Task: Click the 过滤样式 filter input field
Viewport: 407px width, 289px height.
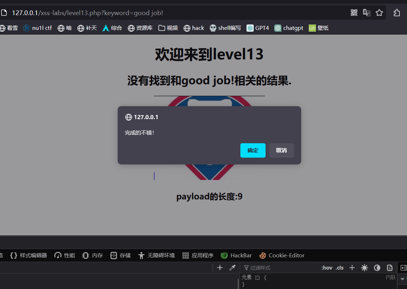Action: coord(281,267)
